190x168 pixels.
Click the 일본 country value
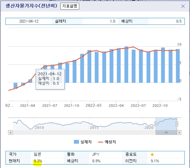[x=38, y=154]
